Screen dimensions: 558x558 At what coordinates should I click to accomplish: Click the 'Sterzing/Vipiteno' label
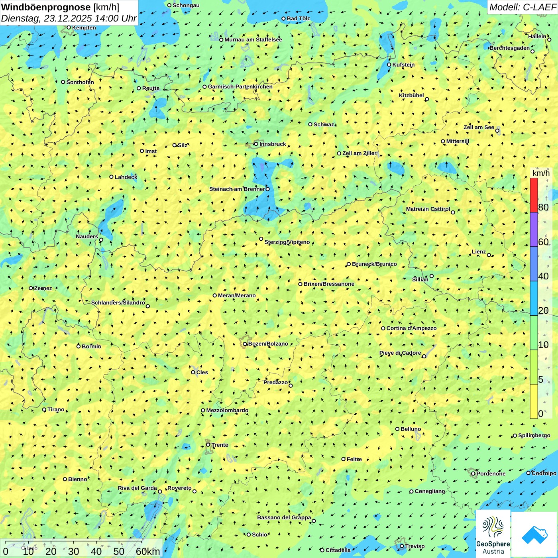(x=287, y=242)
